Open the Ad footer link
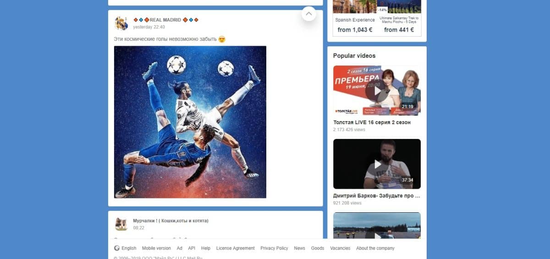550x259 pixels. point(180,248)
